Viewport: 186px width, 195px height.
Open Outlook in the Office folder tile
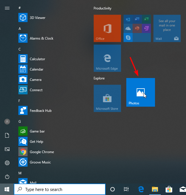(x=128, y=19)
